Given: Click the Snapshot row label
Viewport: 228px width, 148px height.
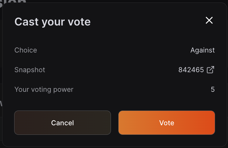Looking at the screenshot, I should (30, 70).
